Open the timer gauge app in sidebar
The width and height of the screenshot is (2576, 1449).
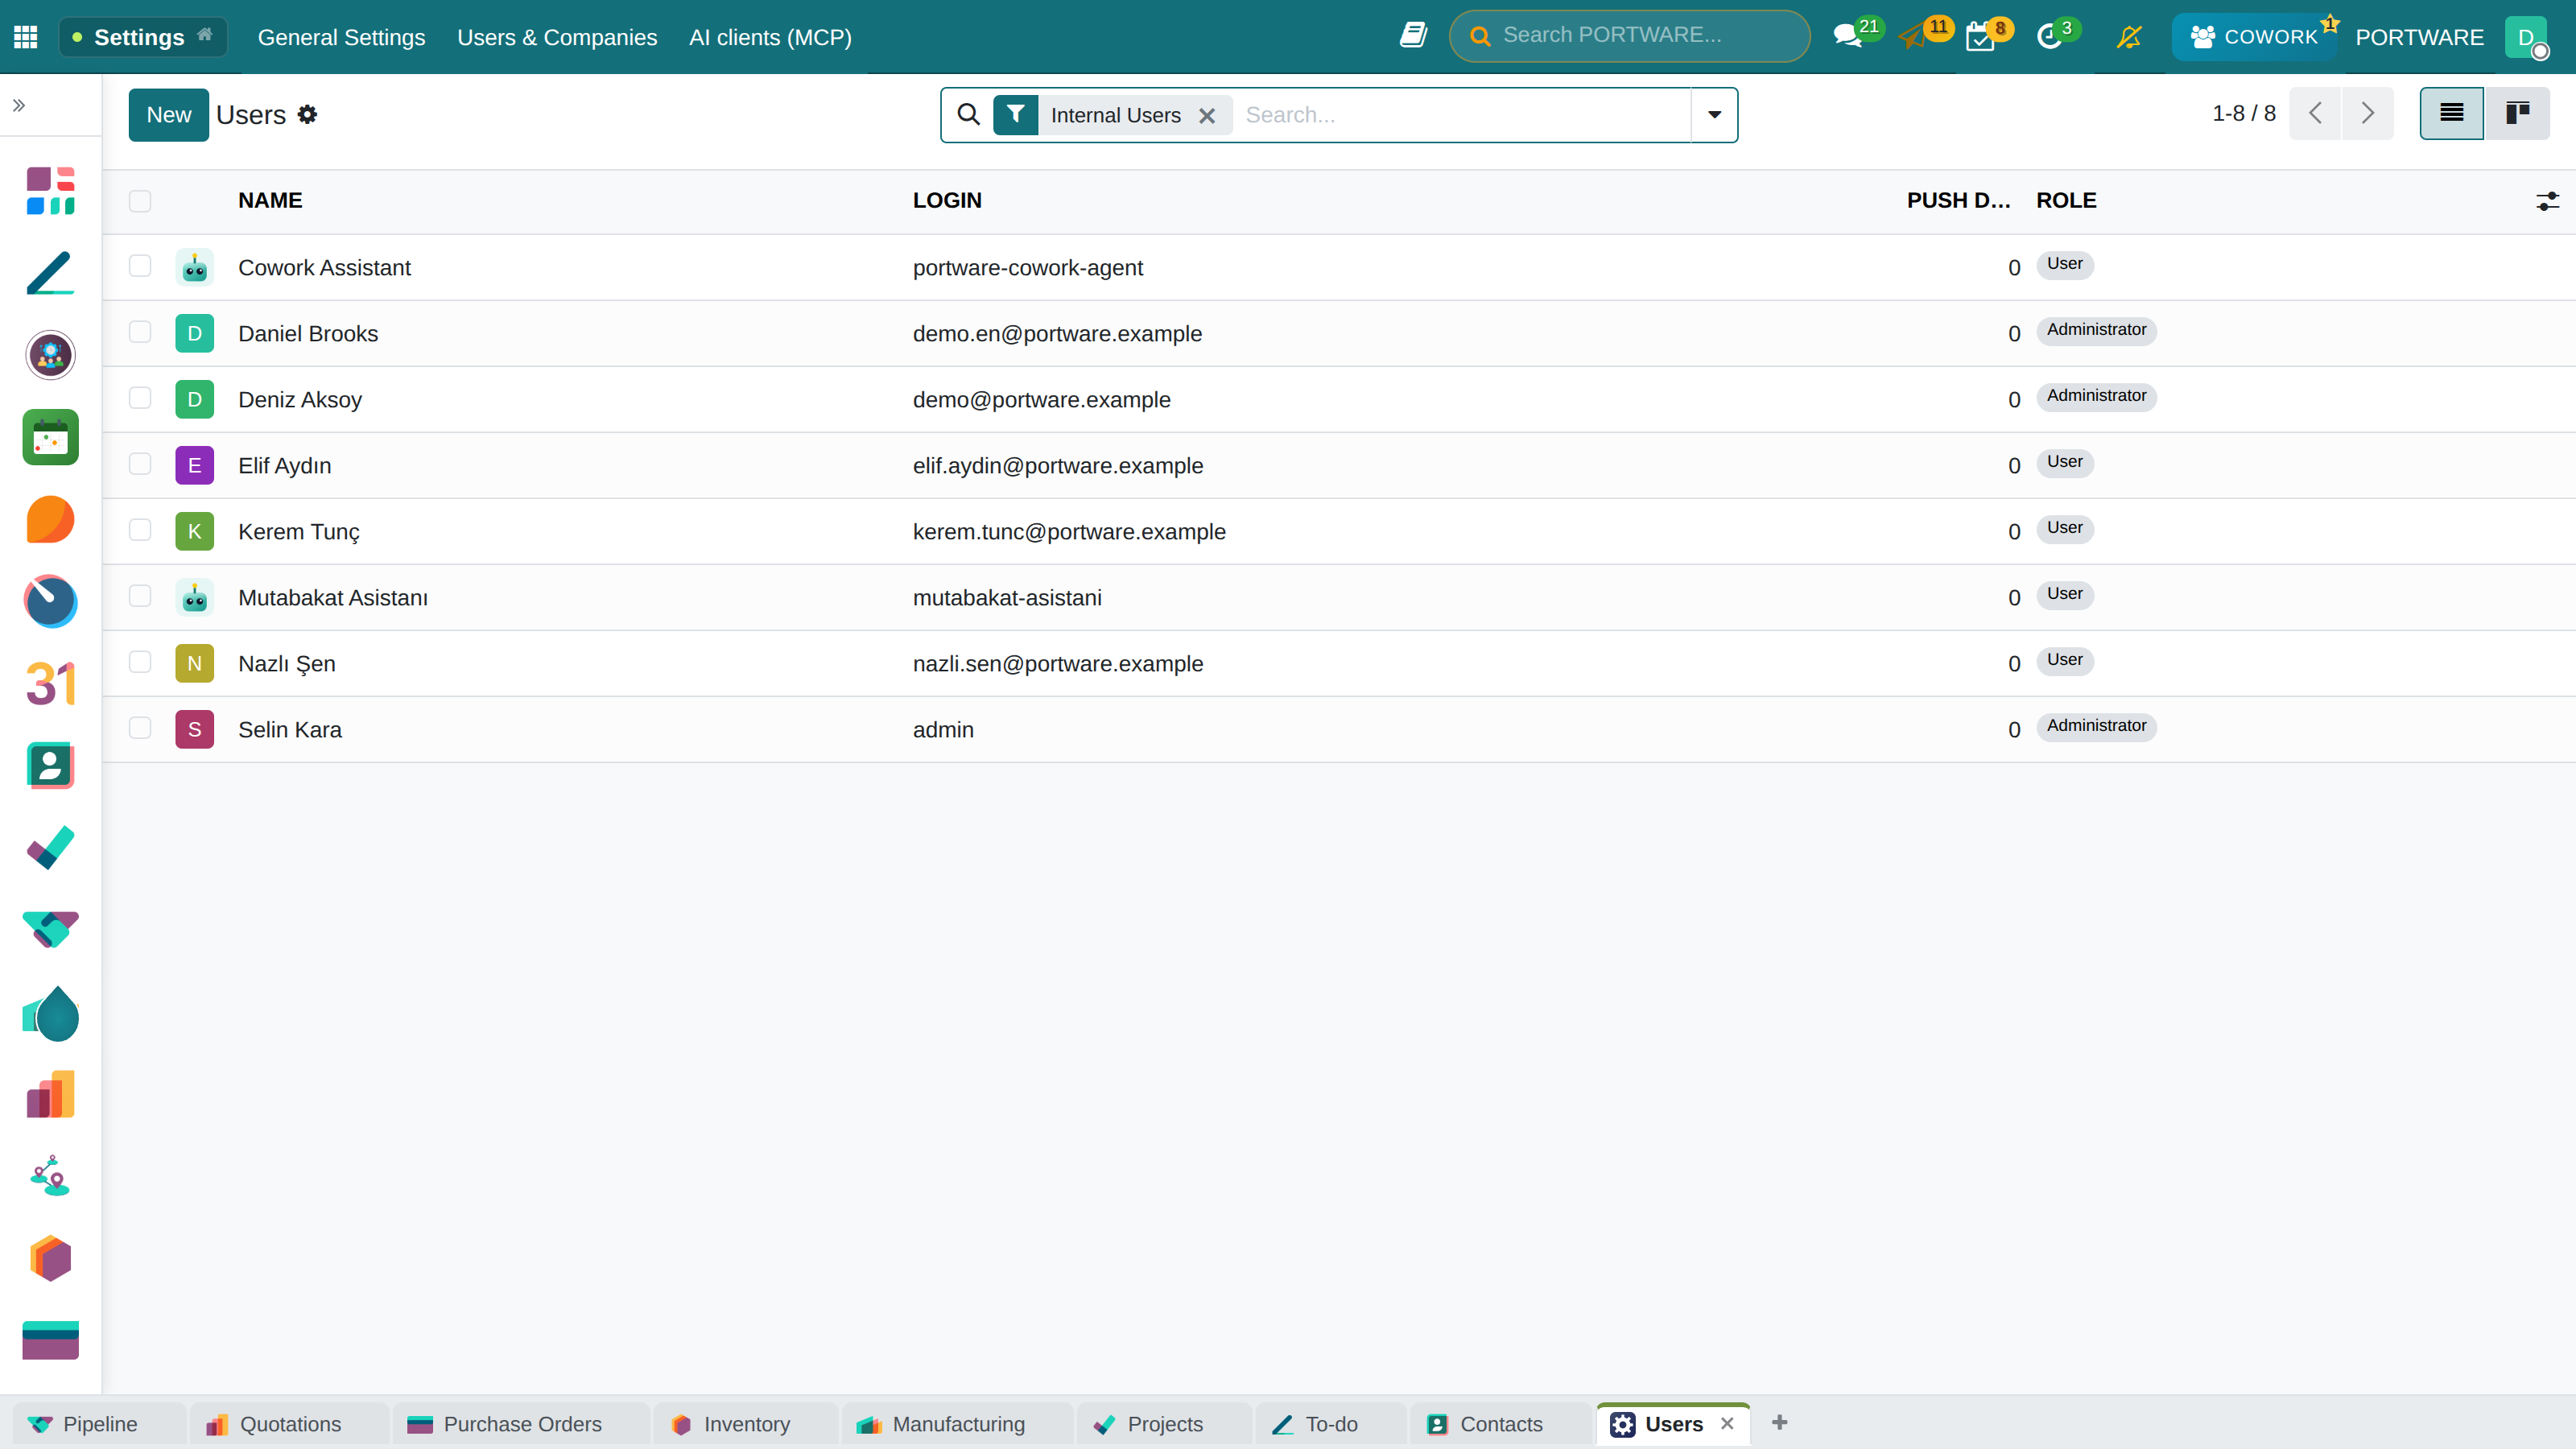(x=51, y=601)
